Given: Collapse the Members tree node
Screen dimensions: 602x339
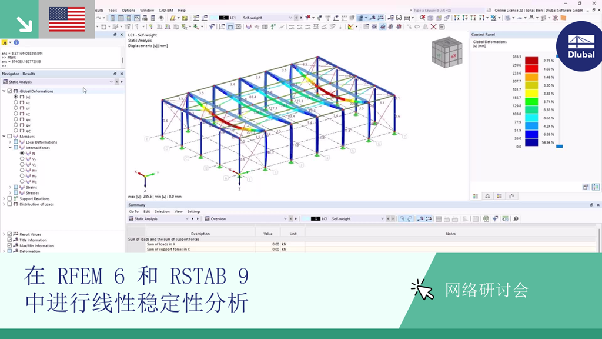Looking at the screenshot, I should [4, 136].
